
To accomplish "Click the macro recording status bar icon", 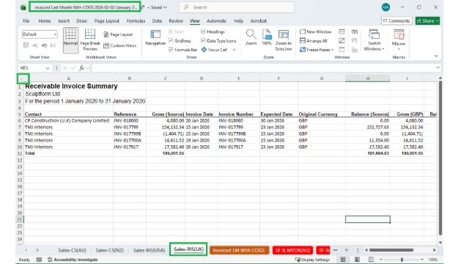I will [39, 260].
